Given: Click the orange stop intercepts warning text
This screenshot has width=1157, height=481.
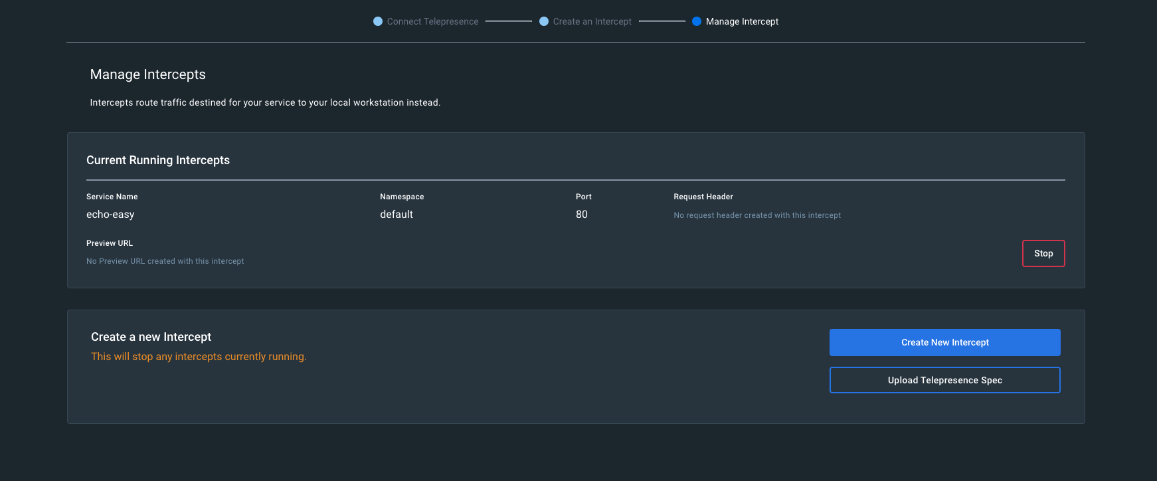Looking at the screenshot, I should point(199,357).
